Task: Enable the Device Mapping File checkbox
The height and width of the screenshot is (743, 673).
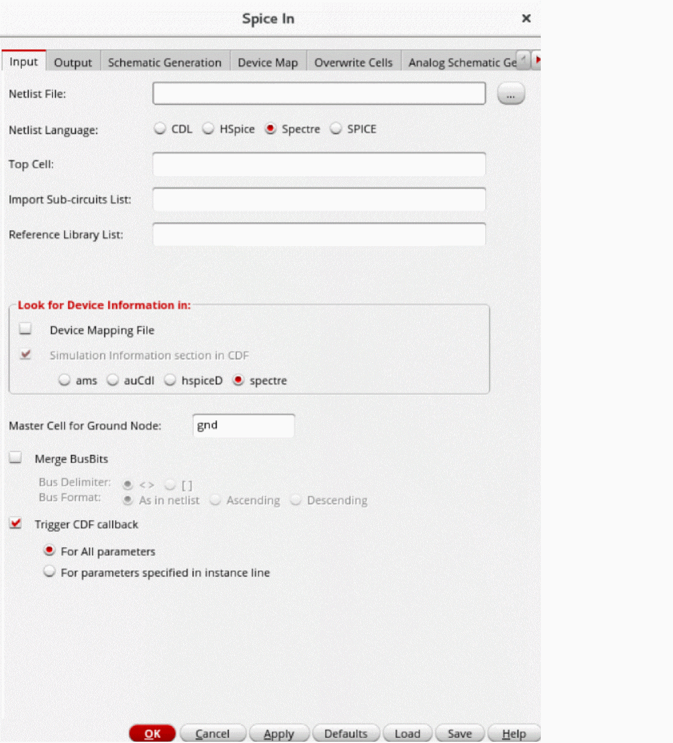Action: click(x=25, y=329)
